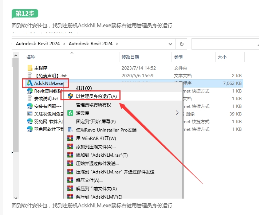Click the 安装说明.txt document icon
The width and height of the screenshot is (272, 215).
(x=30, y=98)
